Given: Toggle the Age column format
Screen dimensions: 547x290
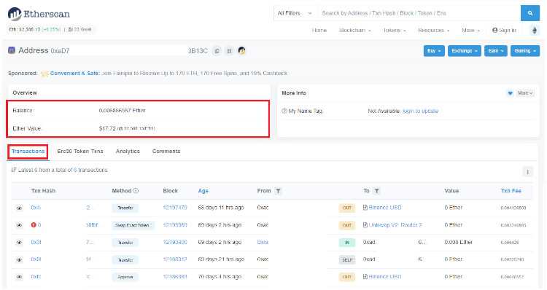Looking at the screenshot, I should point(203,191).
